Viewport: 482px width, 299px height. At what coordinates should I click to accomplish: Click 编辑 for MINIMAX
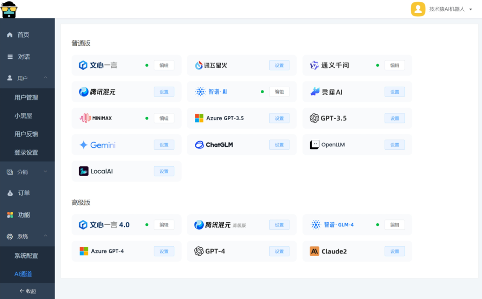click(x=164, y=118)
